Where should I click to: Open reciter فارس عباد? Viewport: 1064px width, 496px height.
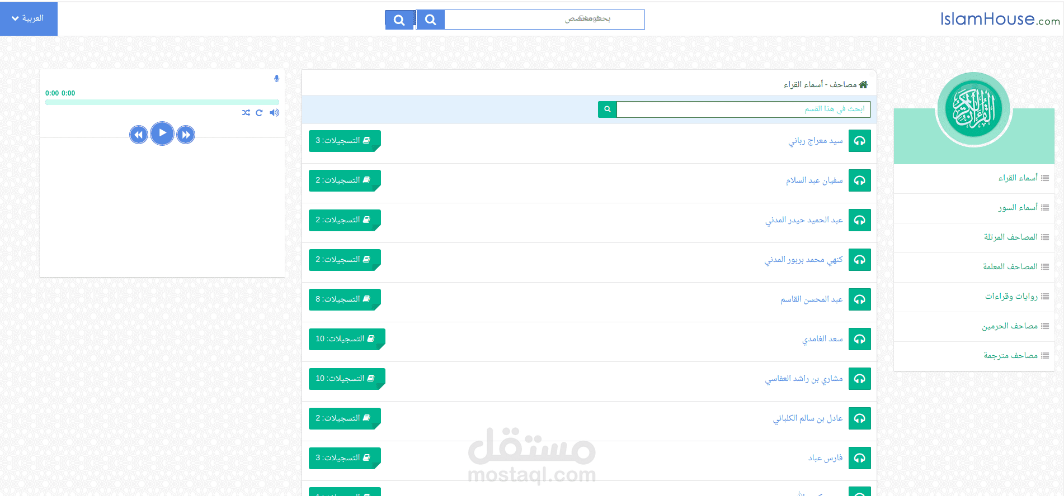click(825, 458)
